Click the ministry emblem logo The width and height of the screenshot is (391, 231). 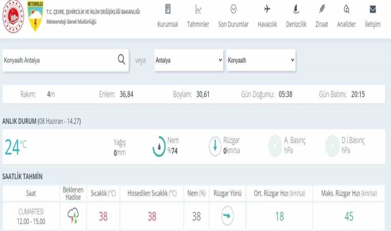(x=13, y=16)
